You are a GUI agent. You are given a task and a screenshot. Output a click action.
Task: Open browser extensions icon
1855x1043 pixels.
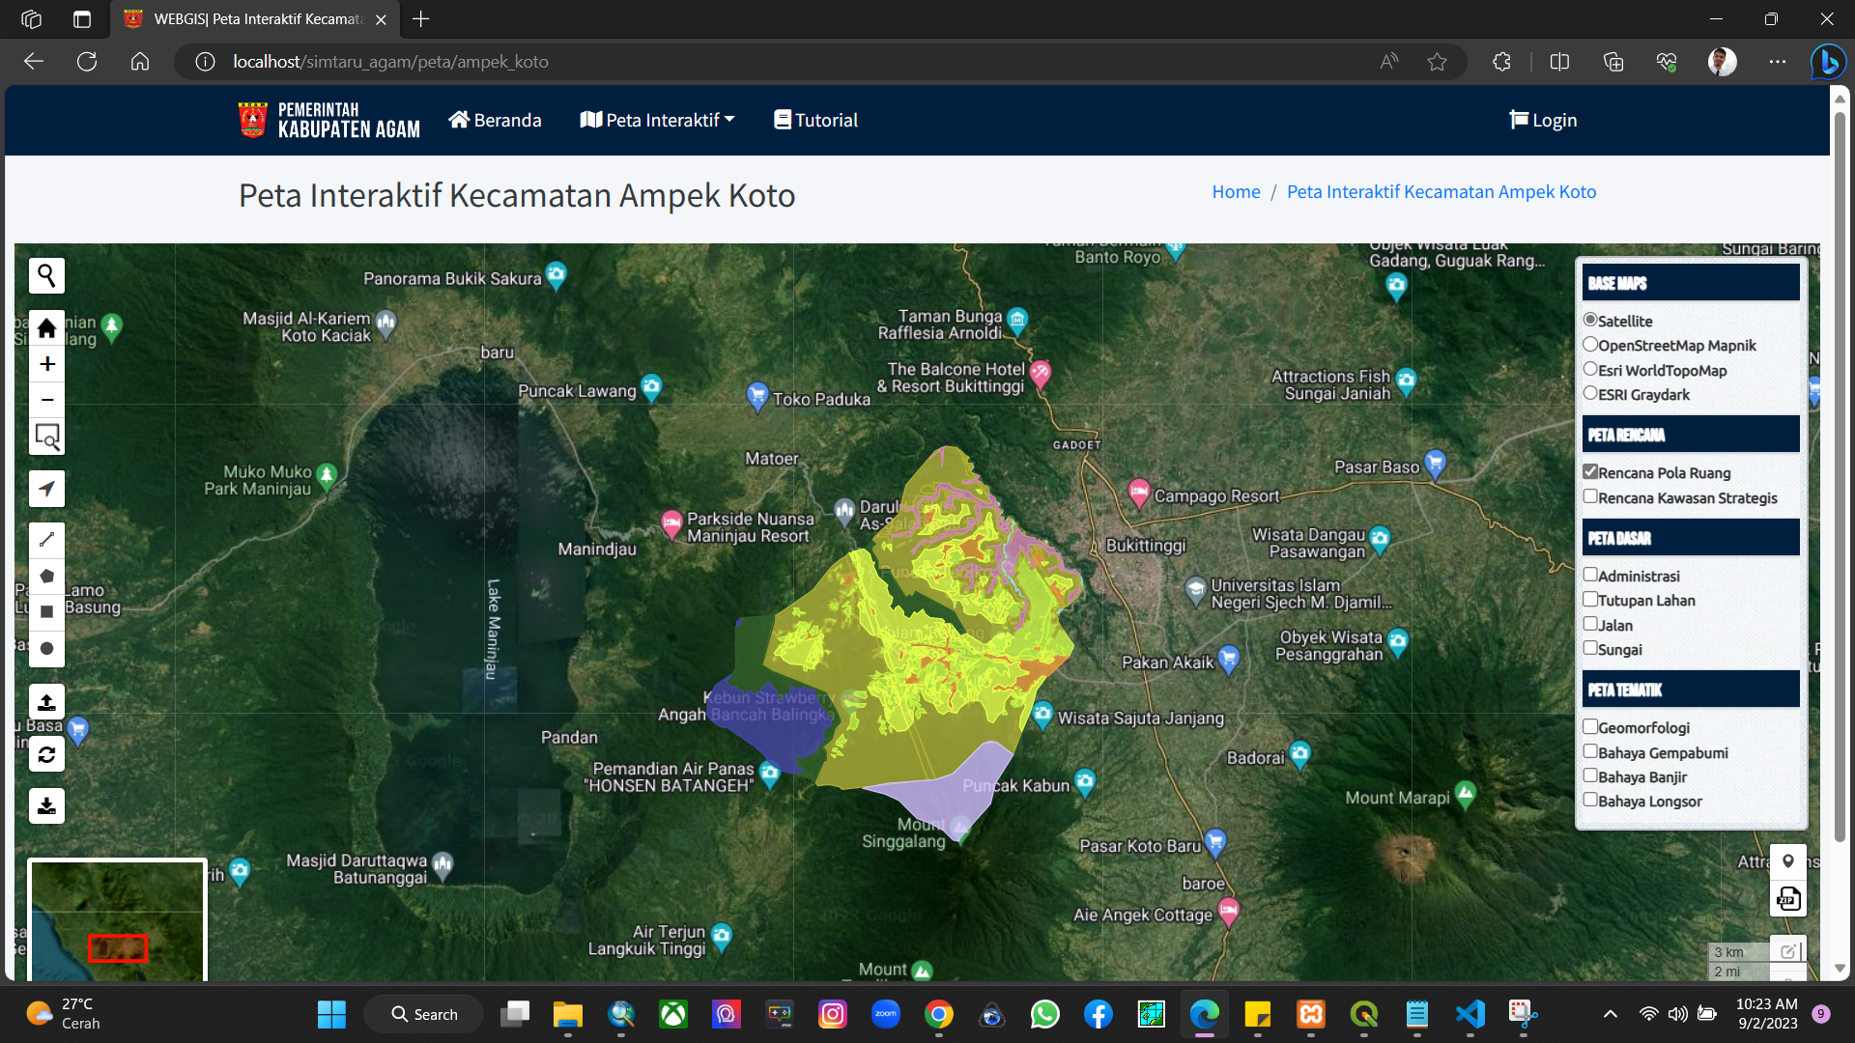pyautogui.click(x=1501, y=62)
